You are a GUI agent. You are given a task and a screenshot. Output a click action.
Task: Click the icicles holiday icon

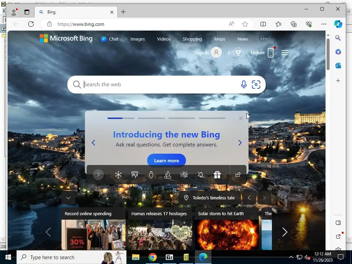click(x=135, y=175)
